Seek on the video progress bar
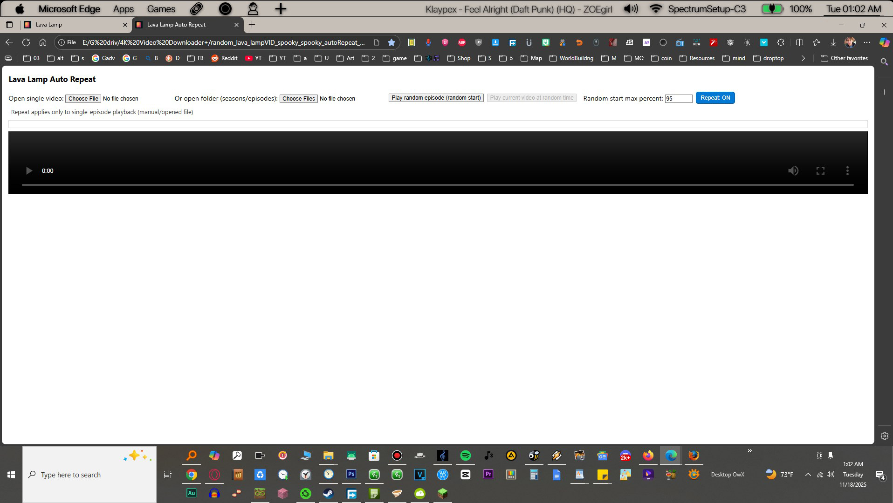 (438, 185)
